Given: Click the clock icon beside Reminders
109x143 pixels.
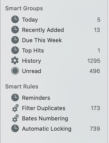Looking at the screenshot, I should pos(15,98).
